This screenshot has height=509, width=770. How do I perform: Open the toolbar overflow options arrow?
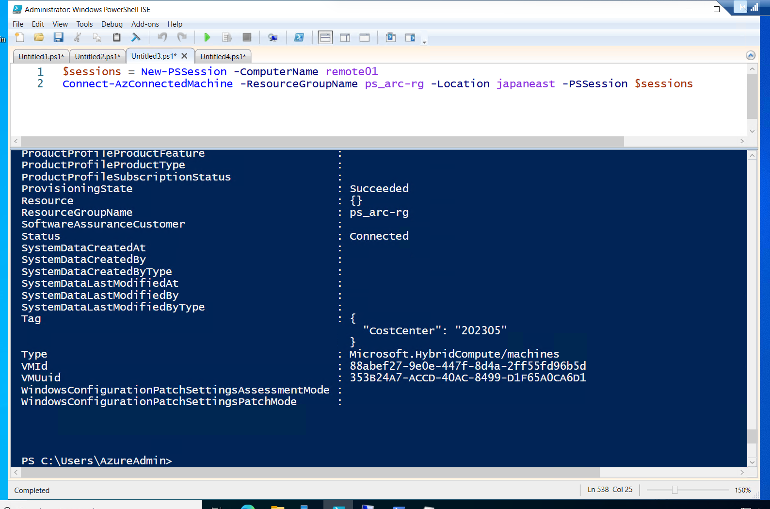(424, 42)
